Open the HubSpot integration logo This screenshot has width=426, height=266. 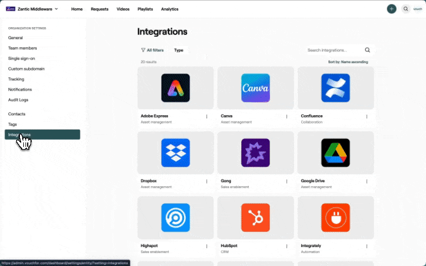tap(255, 218)
